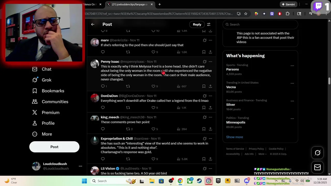
Task: Bookmark DonDaDon's comment
Action: pyautogui.click(x=204, y=107)
